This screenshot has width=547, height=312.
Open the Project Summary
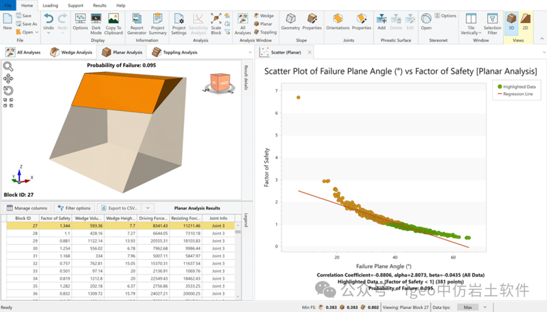pyautogui.click(x=158, y=24)
